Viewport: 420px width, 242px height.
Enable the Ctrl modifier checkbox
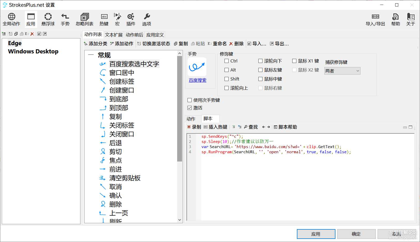pyautogui.click(x=226, y=61)
